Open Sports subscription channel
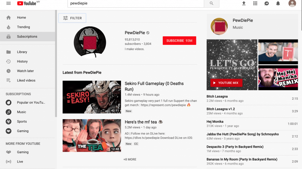The image size is (302, 169). click(27, 122)
